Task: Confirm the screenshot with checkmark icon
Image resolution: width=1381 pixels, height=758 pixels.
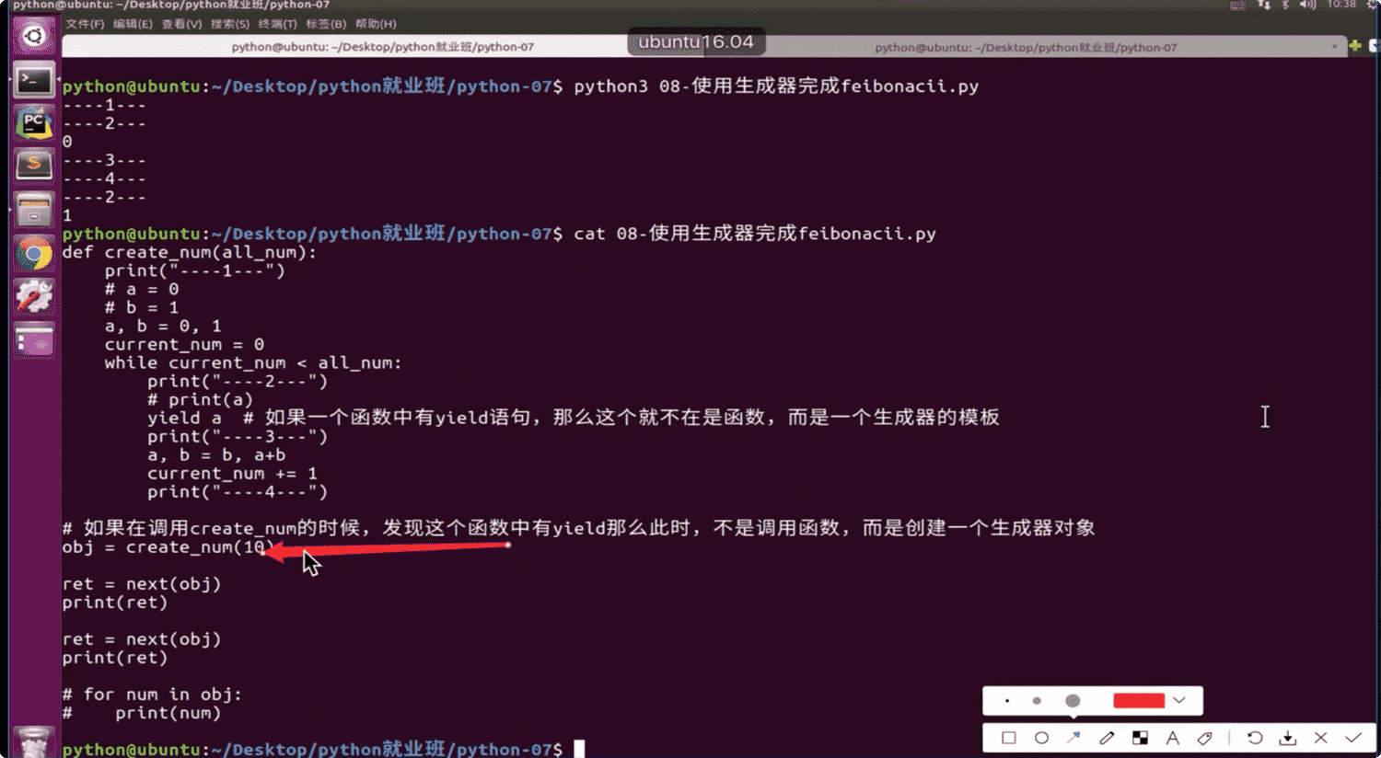Action: (1352, 738)
